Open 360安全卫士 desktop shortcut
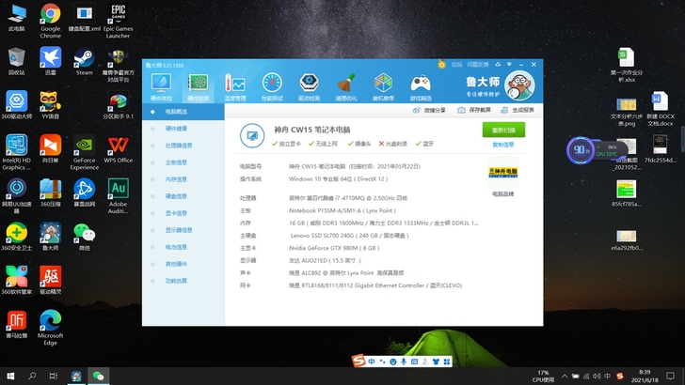This screenshot has width=685, height=385. [x=17, y=238]
